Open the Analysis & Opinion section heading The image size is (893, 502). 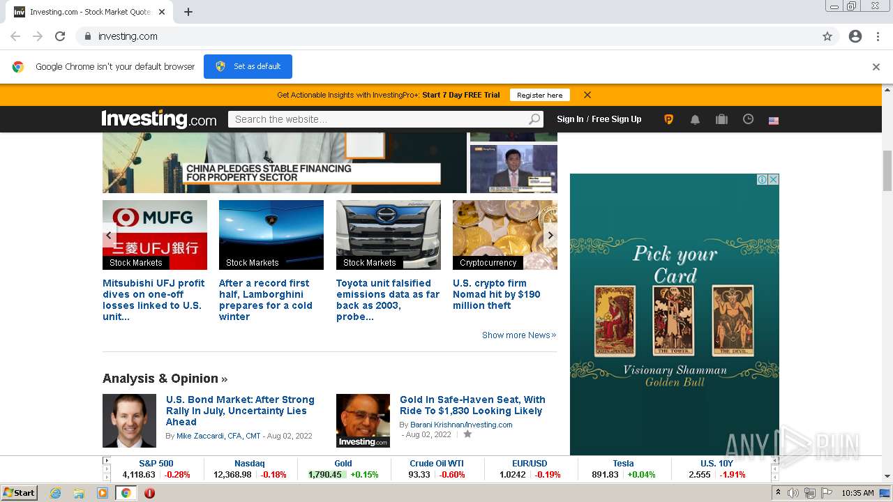[165, 379]
